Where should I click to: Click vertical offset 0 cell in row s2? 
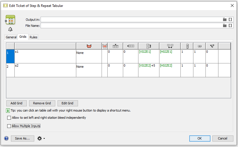click(x=115, y=70)
